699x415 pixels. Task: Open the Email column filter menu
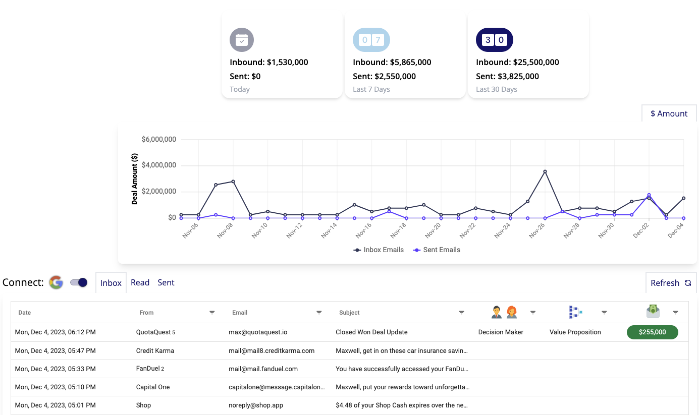coord(319,313)
